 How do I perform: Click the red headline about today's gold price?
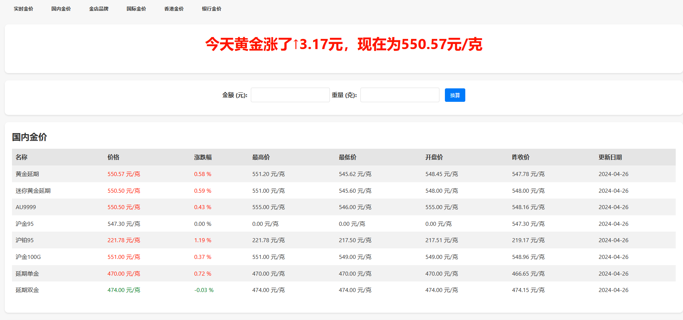point(343,44)
